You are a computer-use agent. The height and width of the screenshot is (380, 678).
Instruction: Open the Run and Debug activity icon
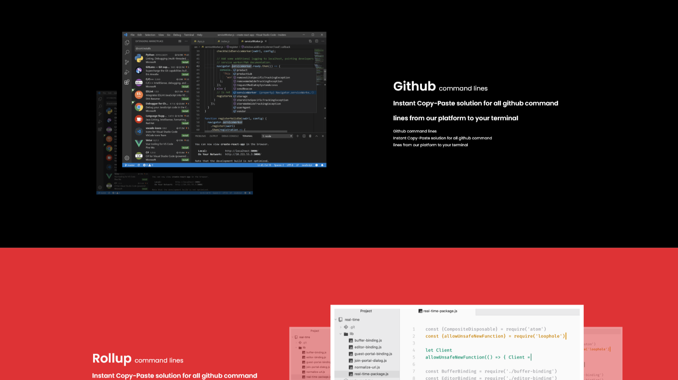pos(127,72)
